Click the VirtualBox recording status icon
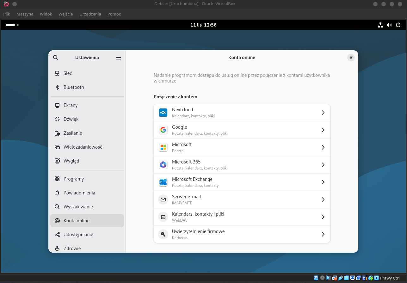 point(358,278)
